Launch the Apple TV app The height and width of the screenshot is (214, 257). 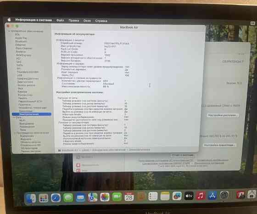click(189, 196)
